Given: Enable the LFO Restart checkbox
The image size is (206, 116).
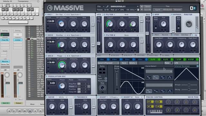Looking at the screenshot, I should pos(106,81).
